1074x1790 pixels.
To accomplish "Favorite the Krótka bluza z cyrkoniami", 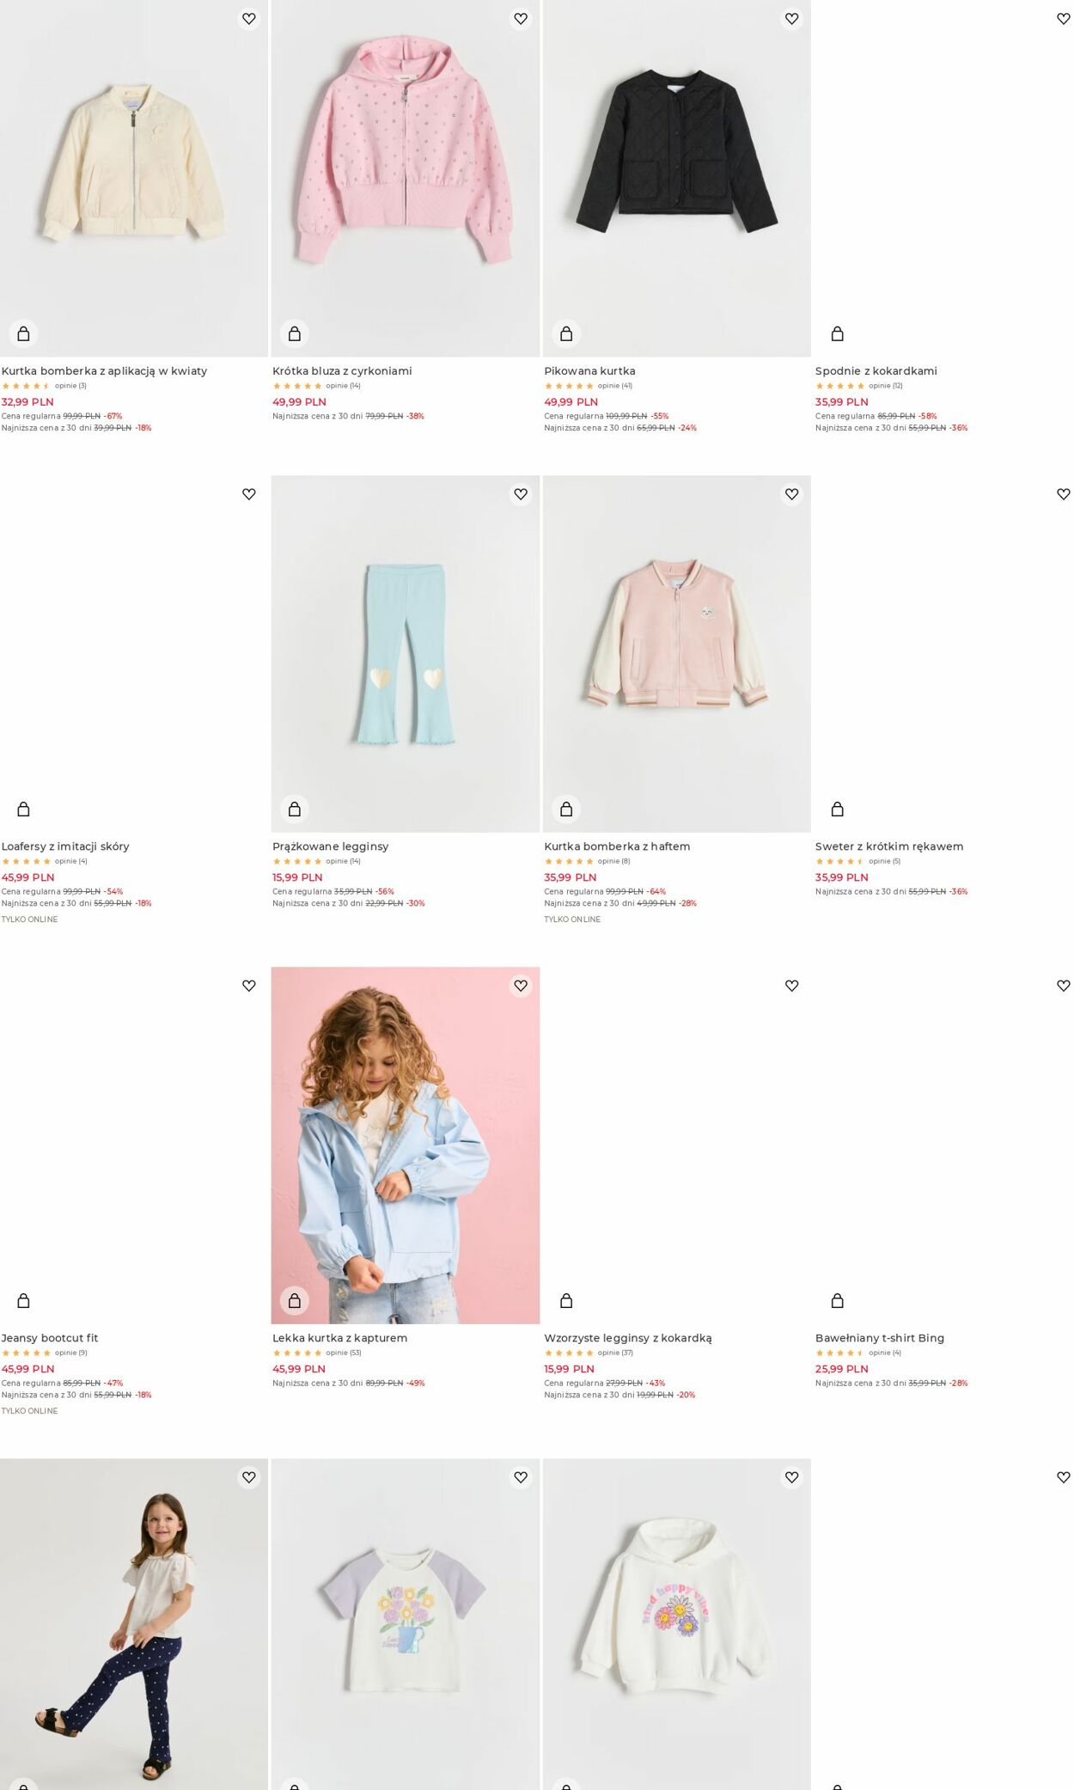I will (x=520, y=19).
